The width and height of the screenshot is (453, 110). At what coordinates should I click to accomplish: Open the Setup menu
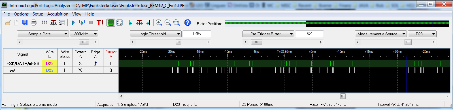click(x=38, y=14)
